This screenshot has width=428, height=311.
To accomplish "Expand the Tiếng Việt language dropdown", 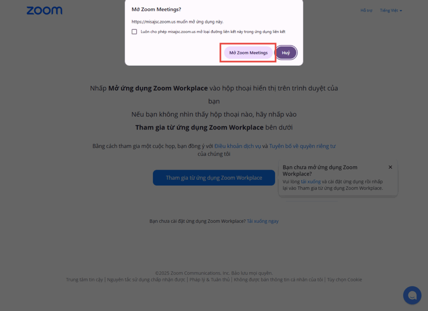I will click(x=391, y=10).
